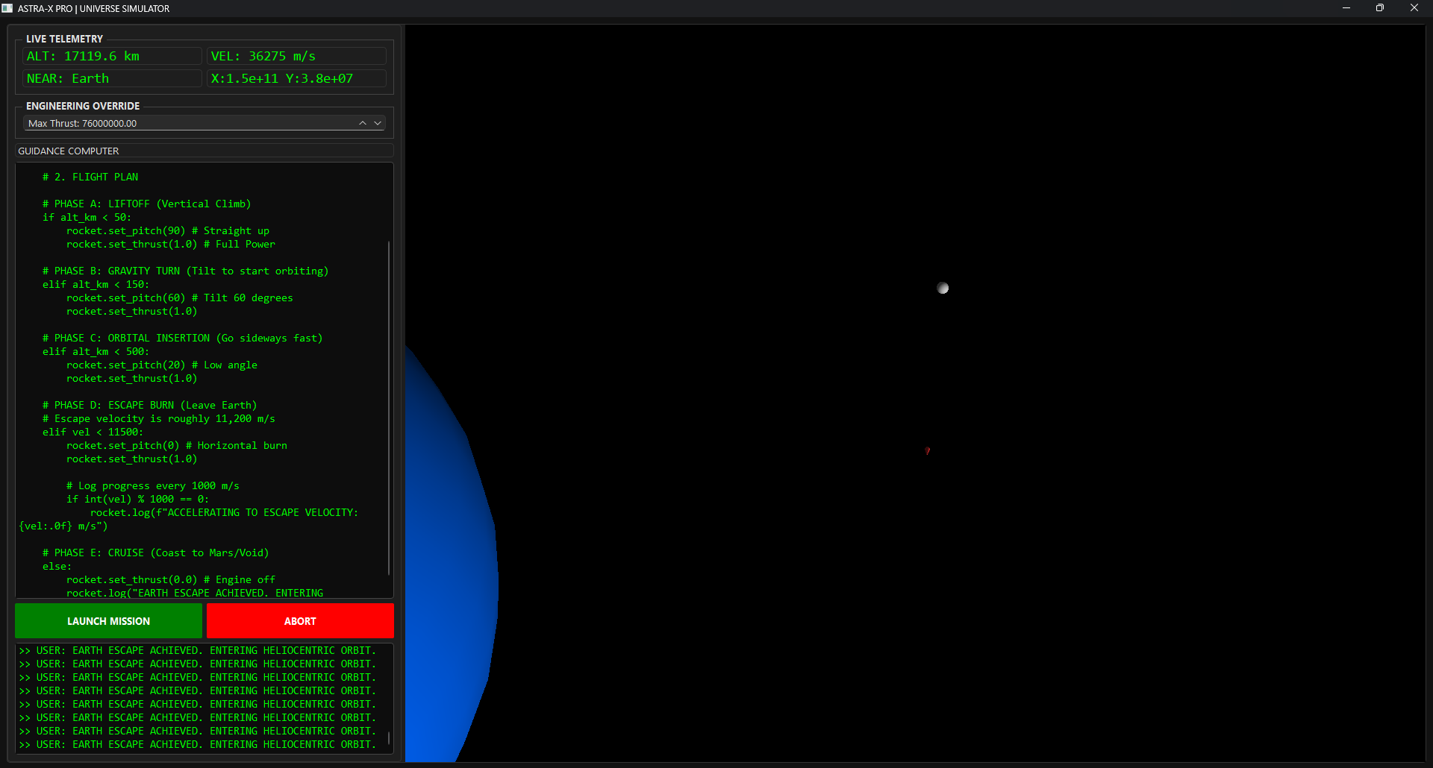Click 'rocket.set_pitch(90) # Straight up' line
The image size is (1433, 768).
coord(168,230)
